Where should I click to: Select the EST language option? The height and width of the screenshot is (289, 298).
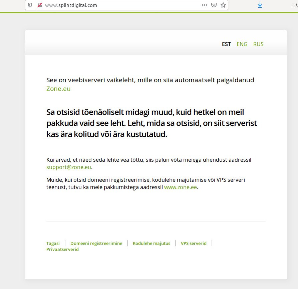pos(226,44)
